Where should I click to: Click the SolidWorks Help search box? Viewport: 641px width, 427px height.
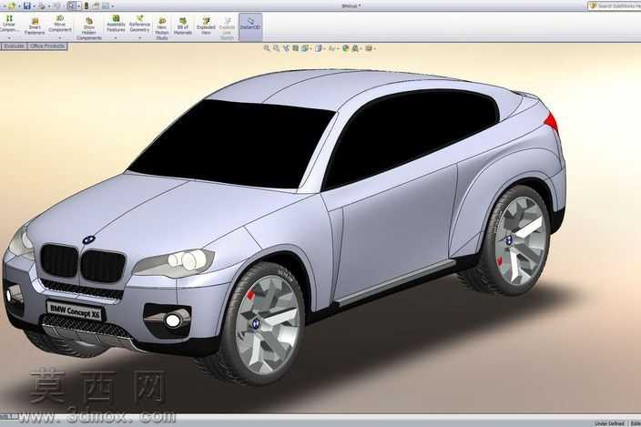click(x=615, y=5)
